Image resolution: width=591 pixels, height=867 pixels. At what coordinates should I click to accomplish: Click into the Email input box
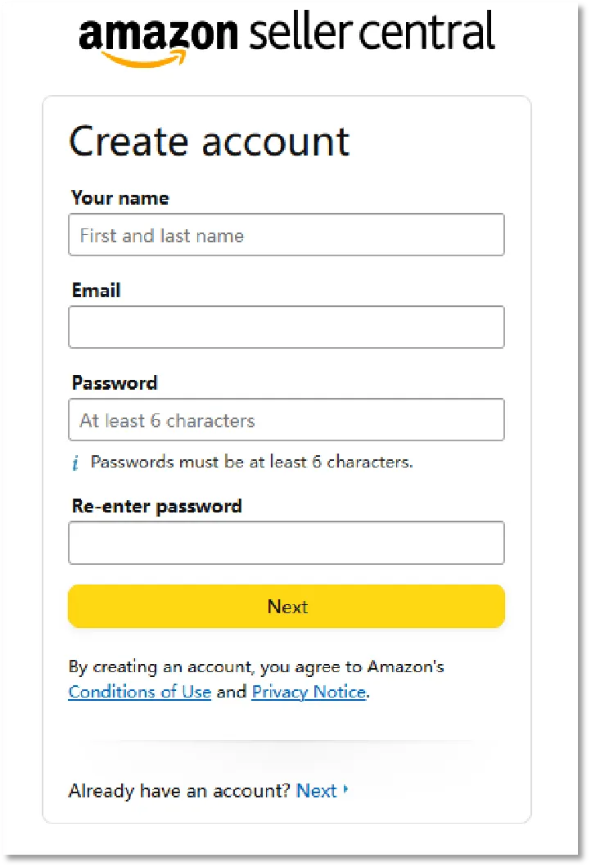coord(286,327)
